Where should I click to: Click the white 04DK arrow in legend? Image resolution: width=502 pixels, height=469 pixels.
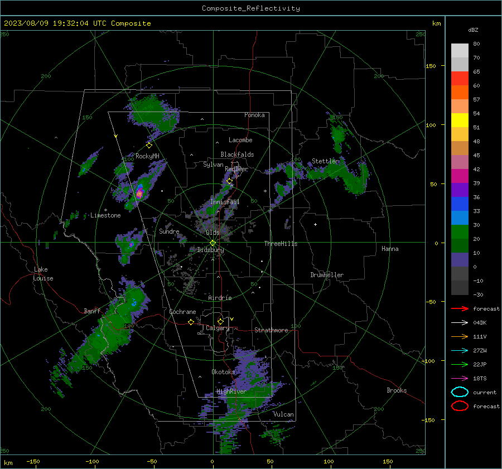[x=460, y=322]
